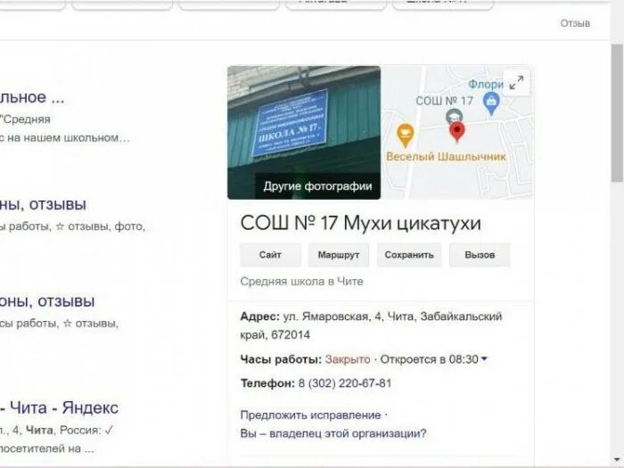Click the СОШ № 17 Мухи цикатухи title

point(360,223)
